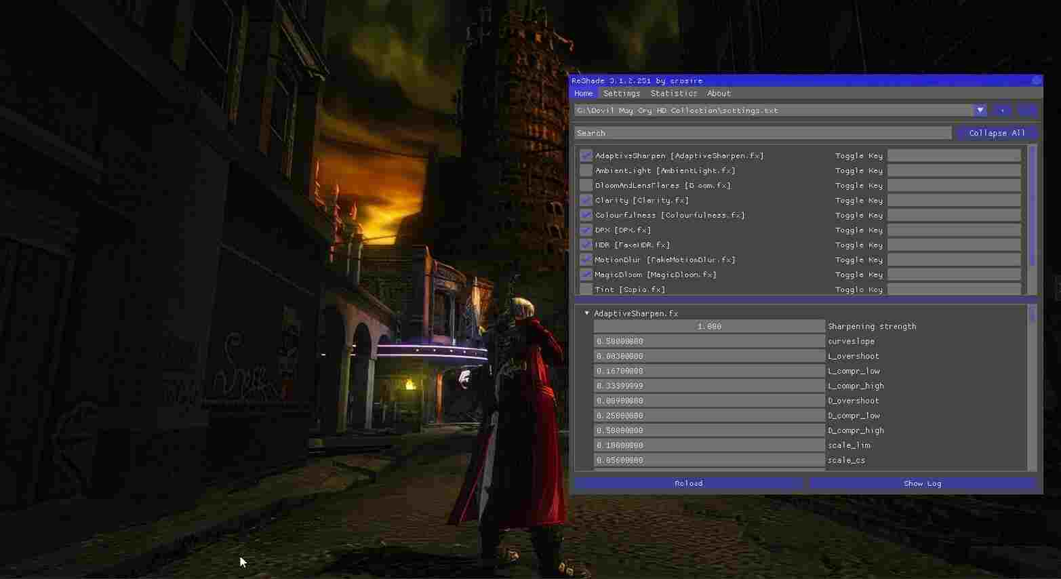Open the Statistics tab

(674, 94)
